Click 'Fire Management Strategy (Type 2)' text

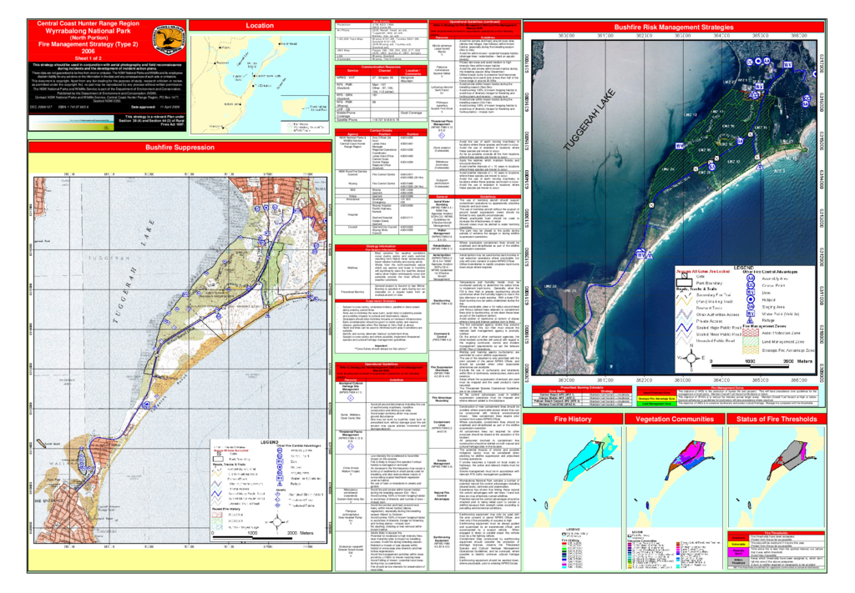point(89,45)
